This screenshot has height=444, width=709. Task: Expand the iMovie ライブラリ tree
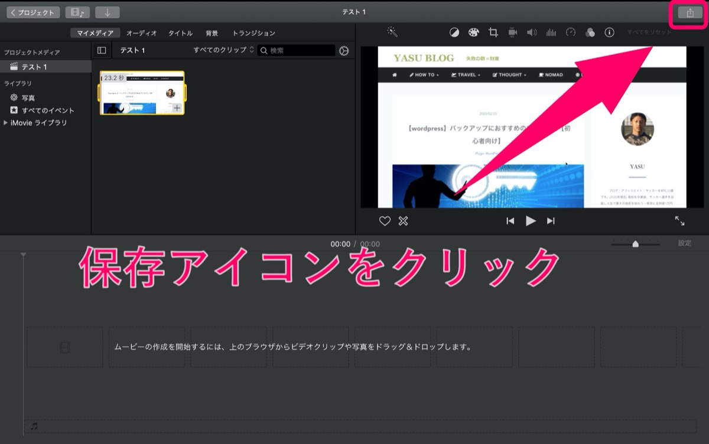point(6,123)
